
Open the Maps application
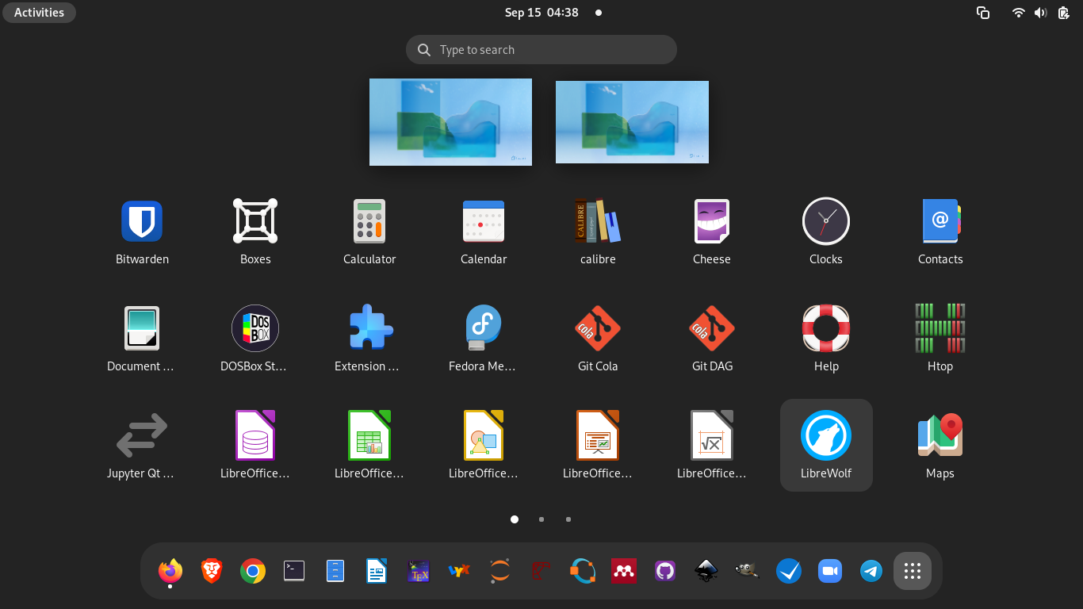939,436
